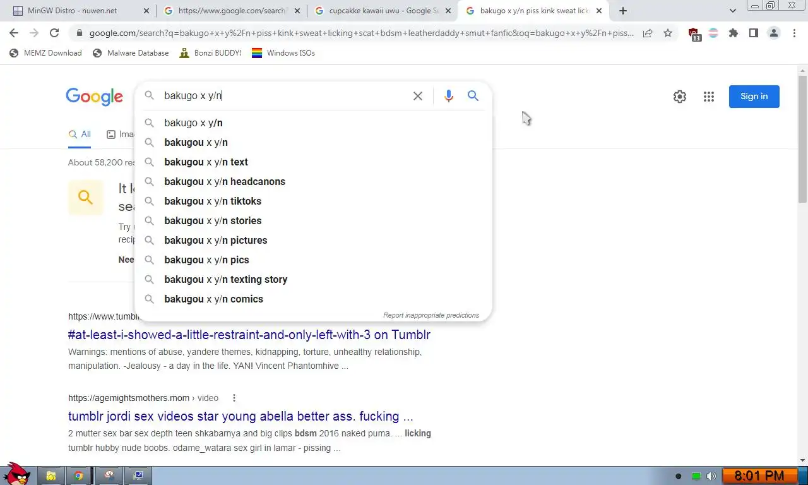
Task: Click the 8:01 PM taskbar clock
Action: pos(759,476)
